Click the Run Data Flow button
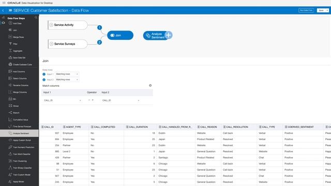The image size is (331, 186). click(x=306, y=10)
